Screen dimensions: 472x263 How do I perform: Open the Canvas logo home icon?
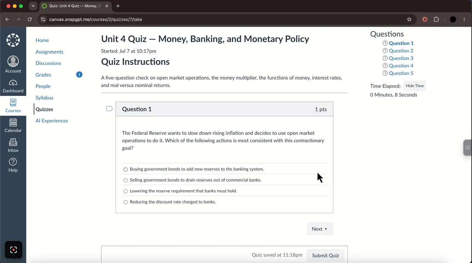click(x=13, y=40)
